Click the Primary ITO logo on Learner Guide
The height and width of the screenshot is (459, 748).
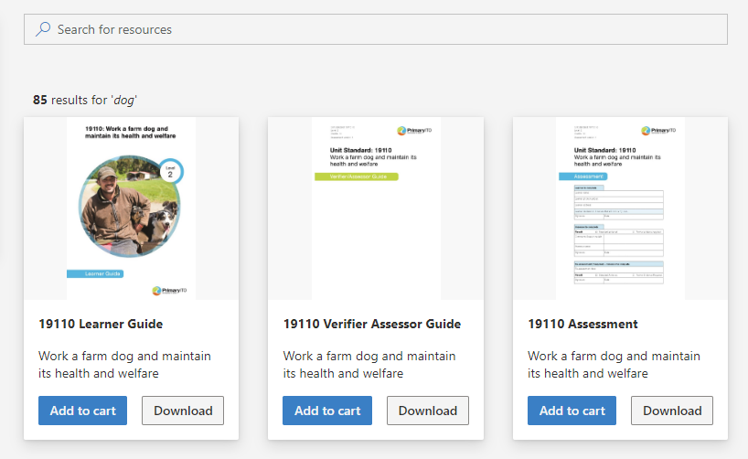point(169,291)
